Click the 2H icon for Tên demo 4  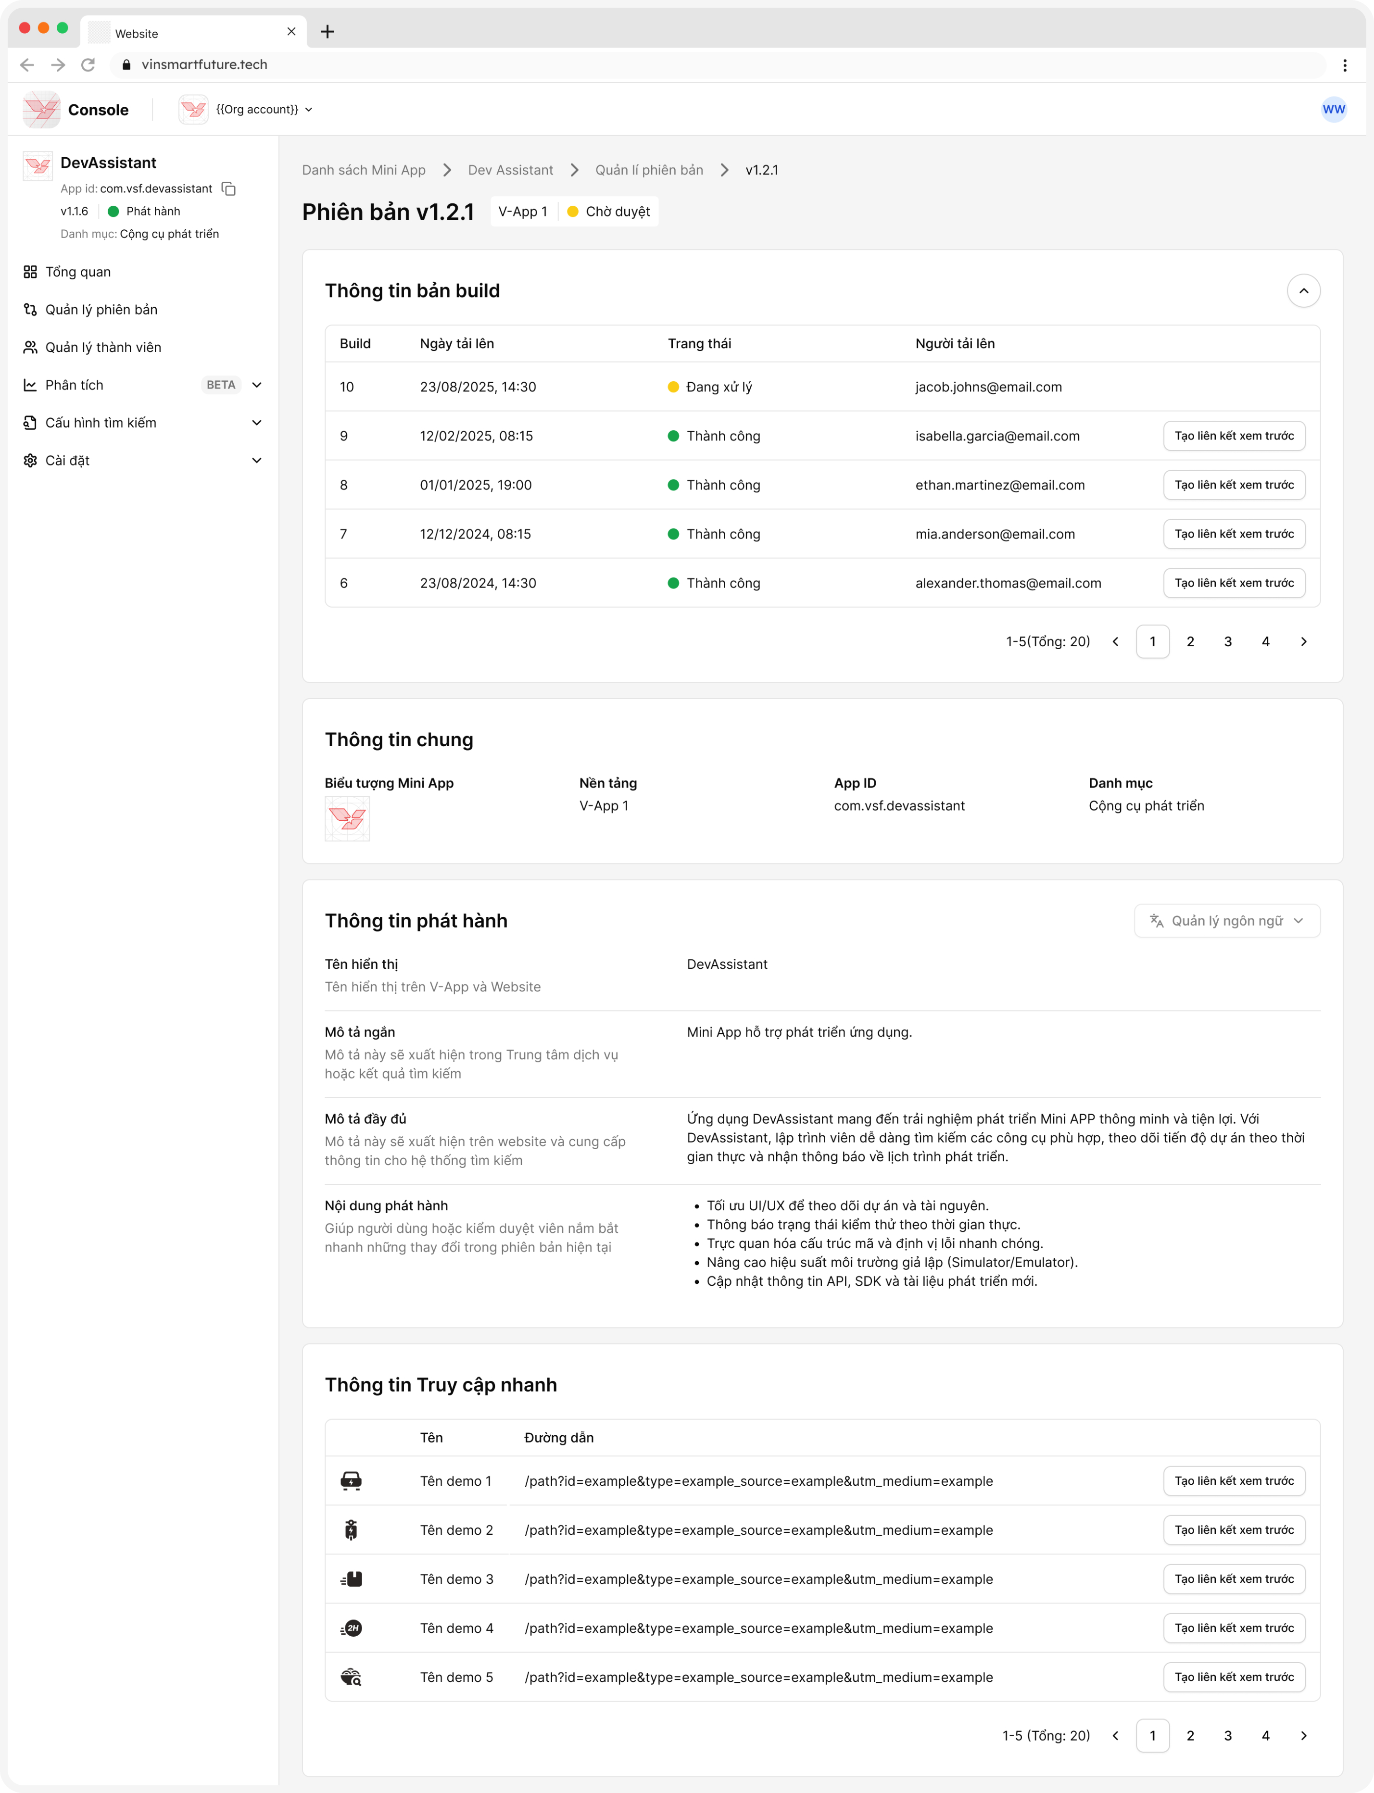click(351, 1628)
